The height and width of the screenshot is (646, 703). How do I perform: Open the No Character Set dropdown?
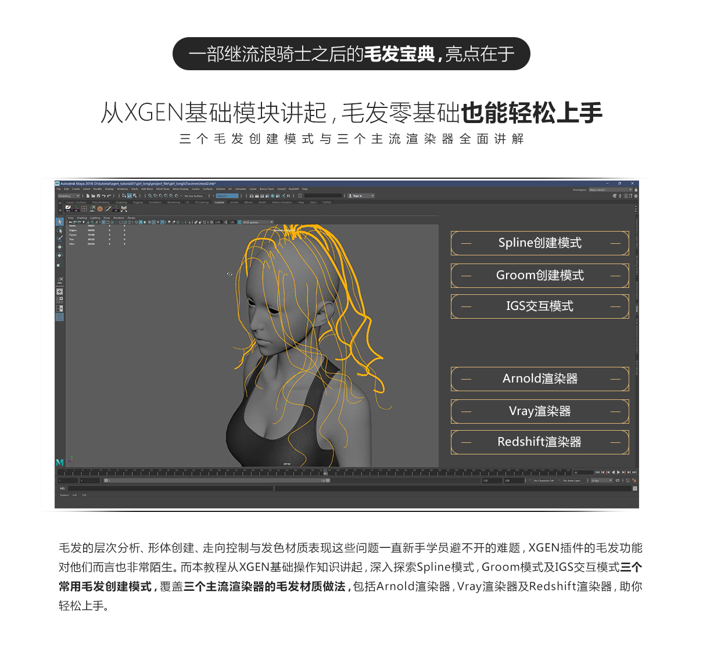[x=544, y=481]
